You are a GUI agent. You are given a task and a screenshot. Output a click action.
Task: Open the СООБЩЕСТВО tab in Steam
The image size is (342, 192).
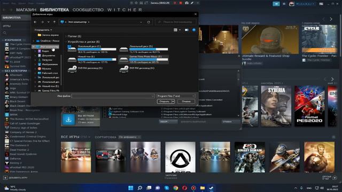[88, 10]
